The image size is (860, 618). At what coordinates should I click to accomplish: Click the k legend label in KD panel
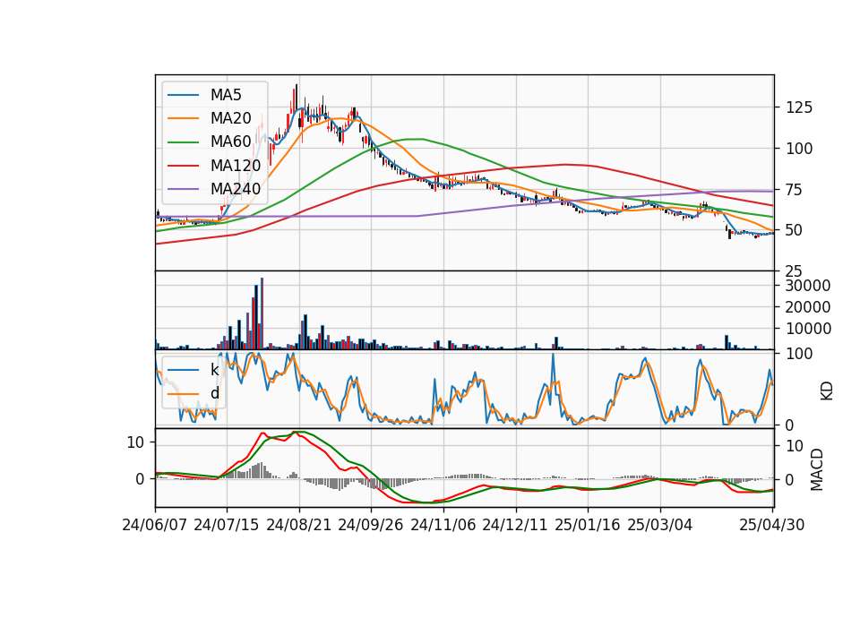(x=214, y=370)
